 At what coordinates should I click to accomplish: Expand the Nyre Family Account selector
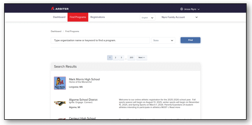pyautogui.click(x=180, y=17)
